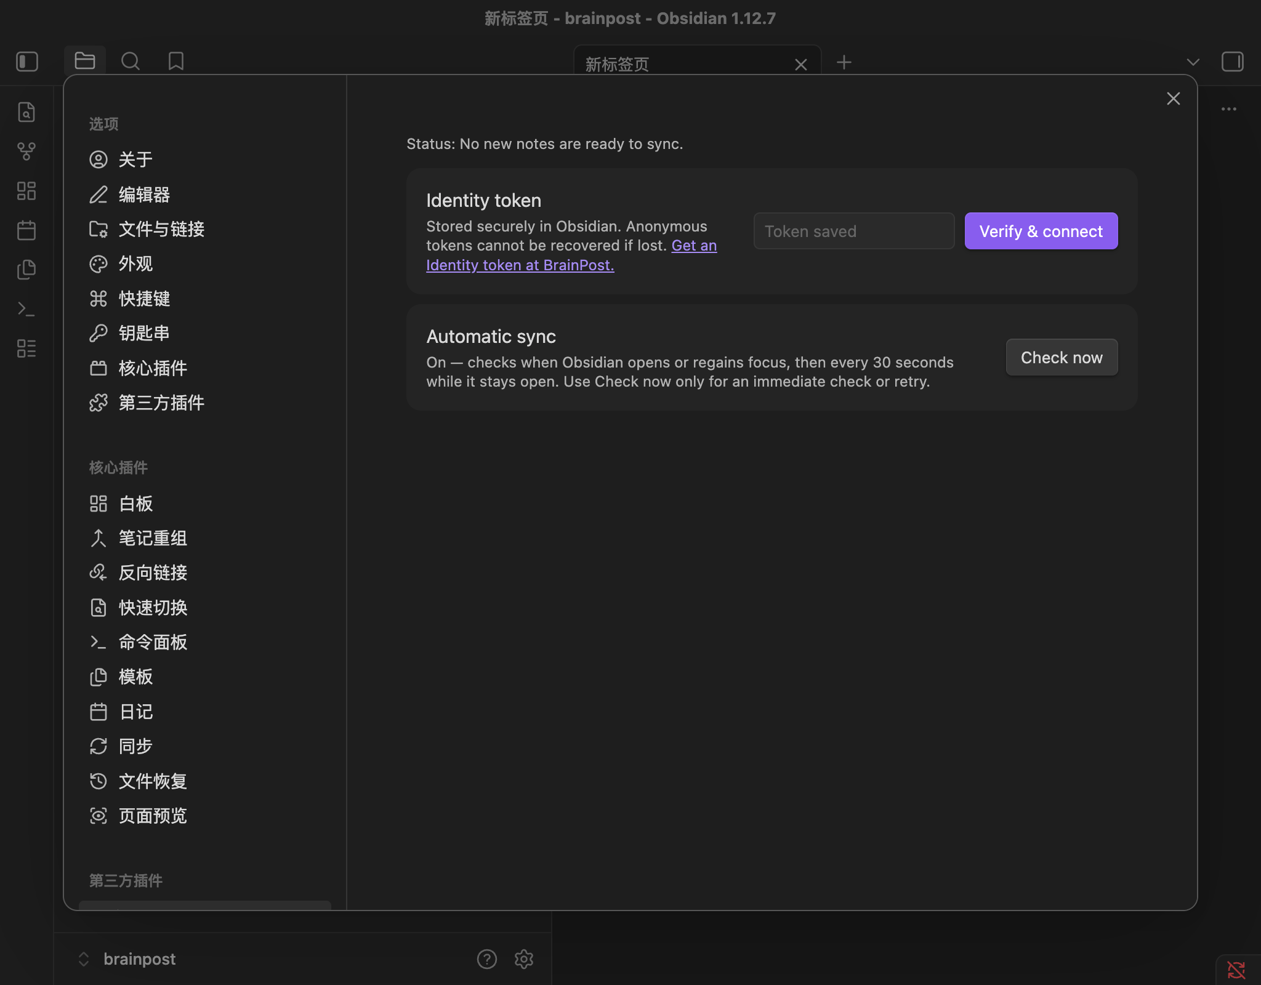1261x985 pixels.
Task: Open 文件恢复 plugin settings
Action: coord(205,781)
